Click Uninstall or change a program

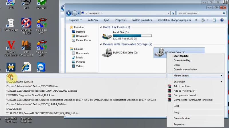174,20
